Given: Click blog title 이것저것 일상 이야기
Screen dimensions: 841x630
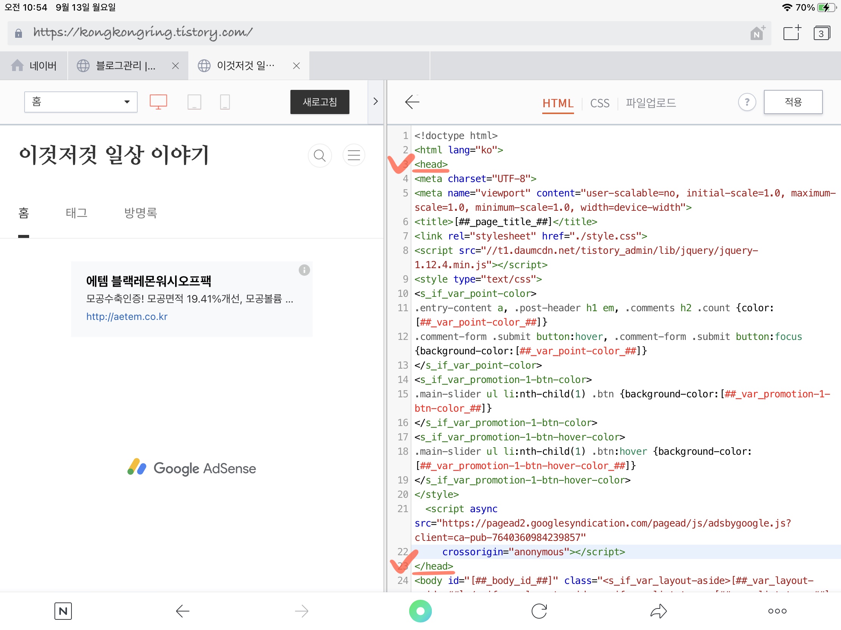Looking at the screenshot, I should (114, 155).
